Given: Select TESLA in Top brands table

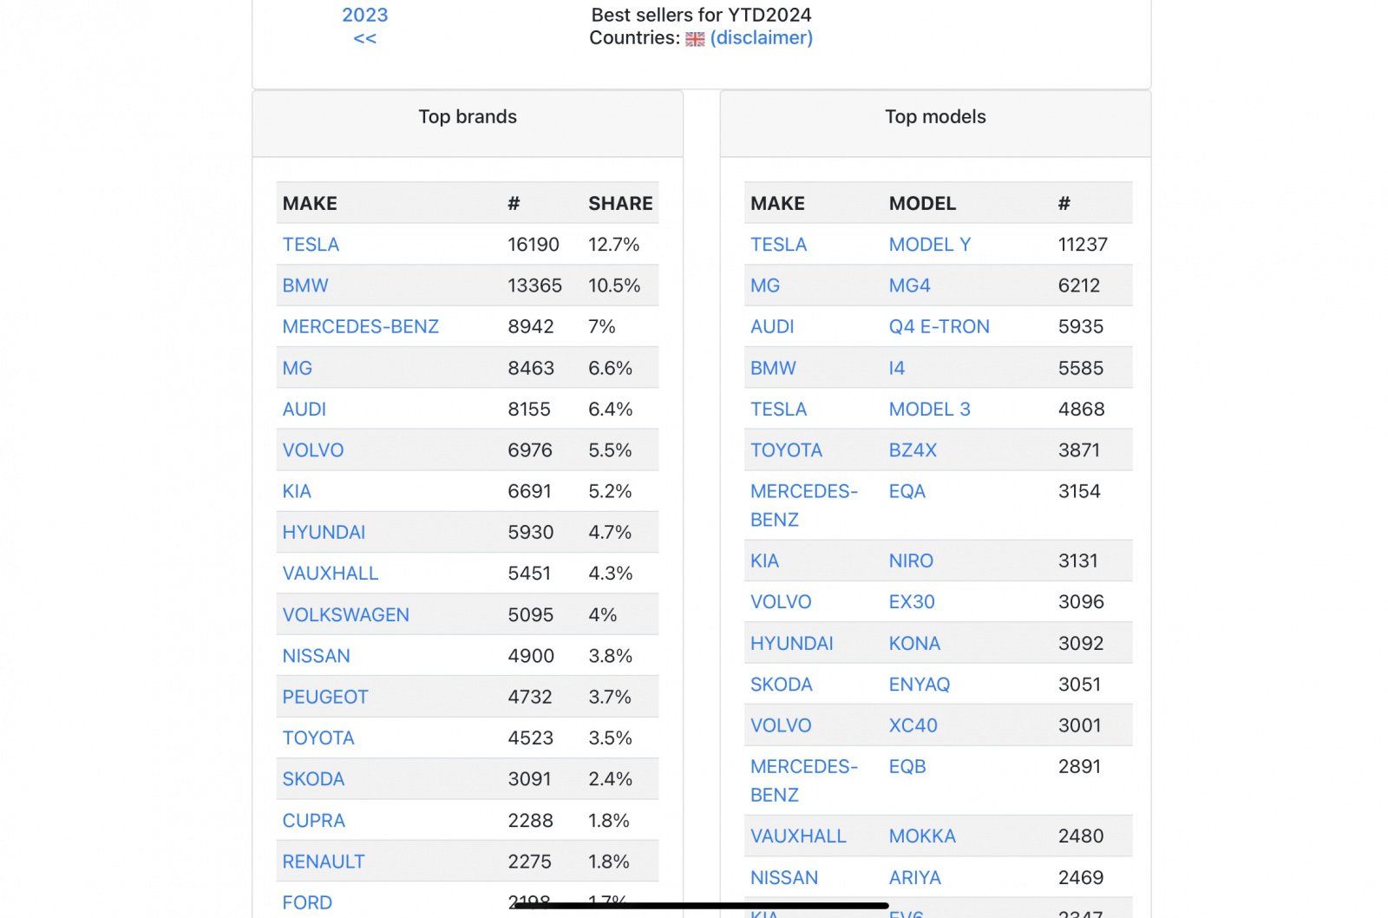Looking at the screenshot, I should click(x=311, y=245).
